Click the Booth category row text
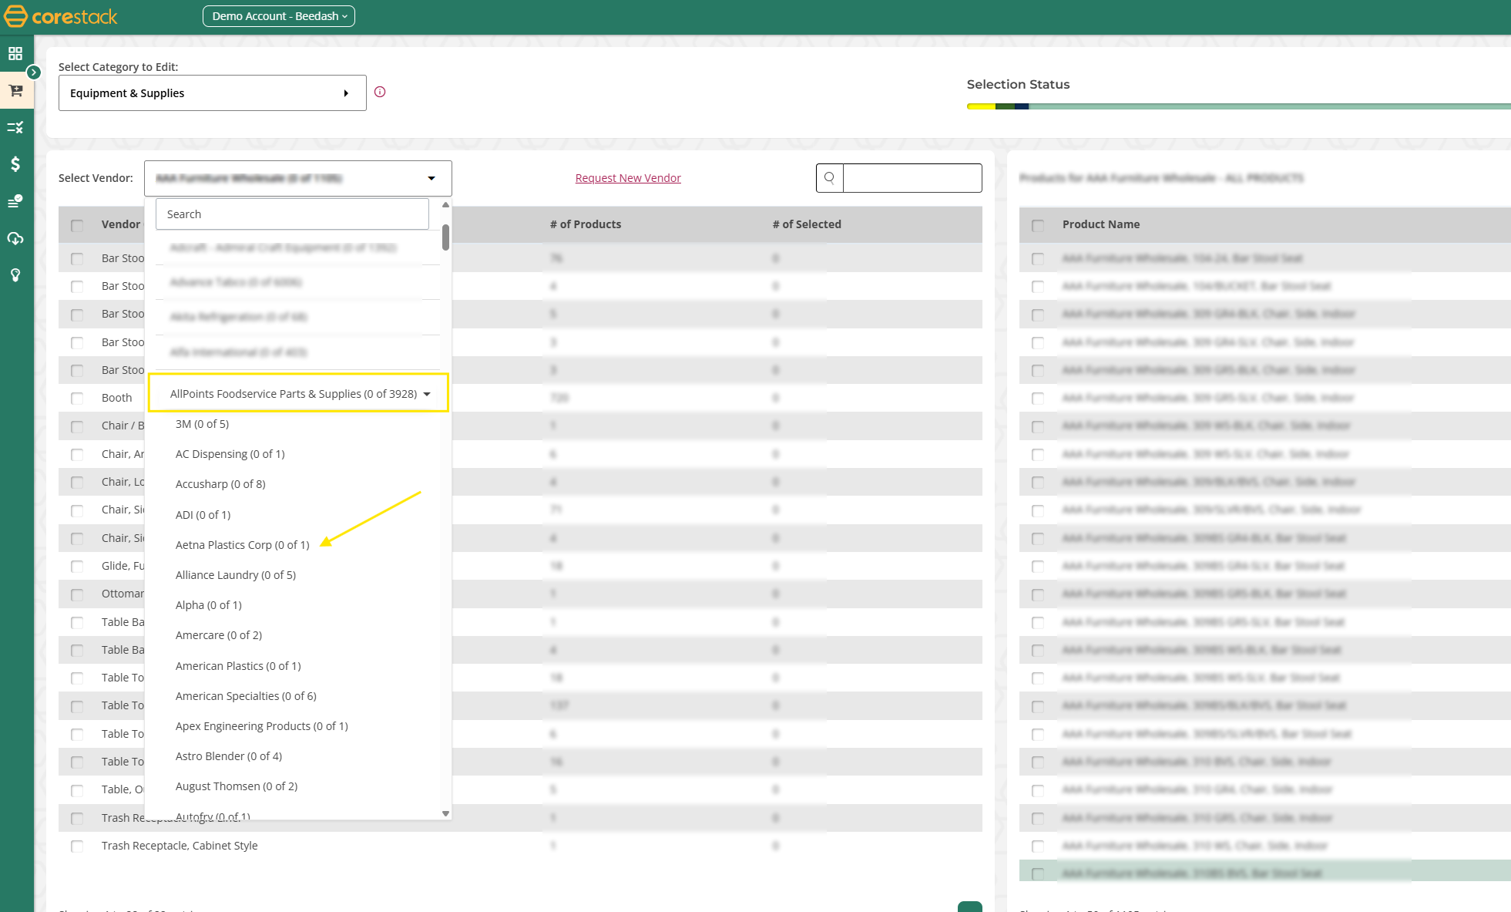The width and height of the screenshot is (1511, 912). pos(116,398)
